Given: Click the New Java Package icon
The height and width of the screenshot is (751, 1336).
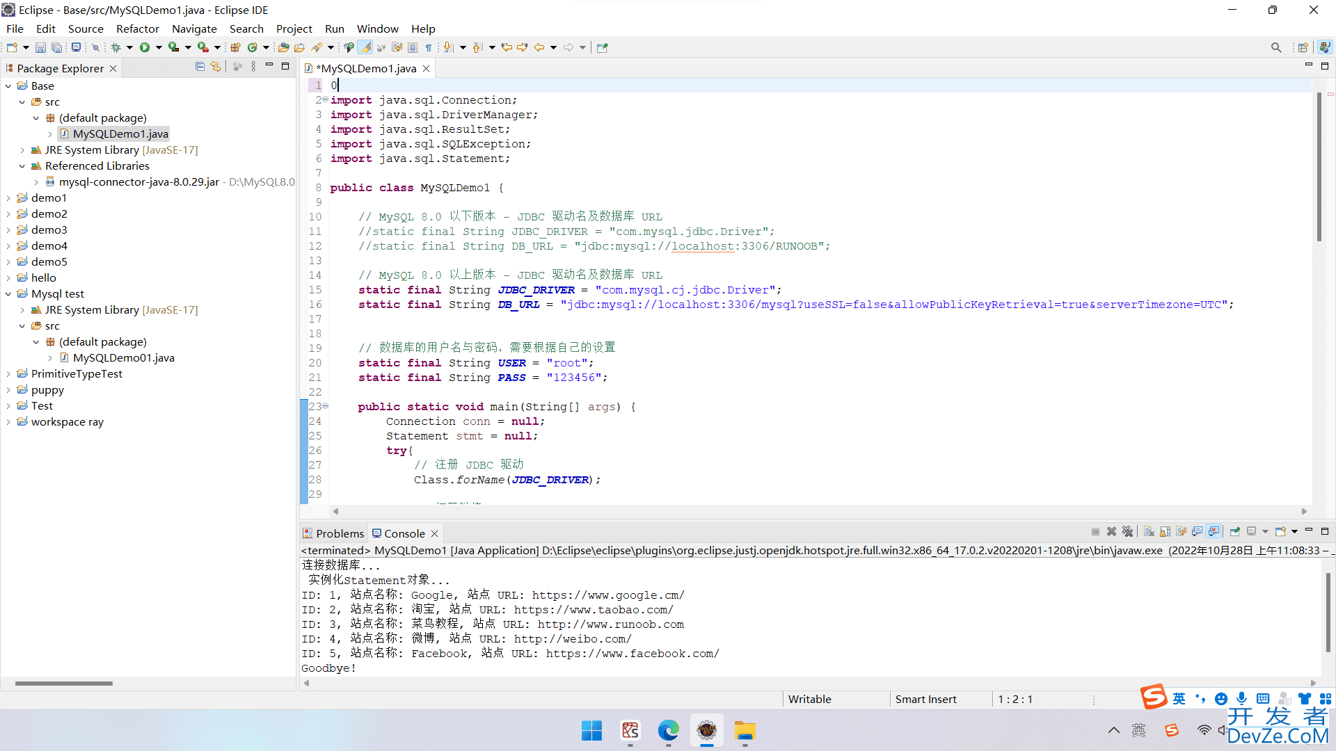Looking at the screenshot, I should (x=235, y=47).
